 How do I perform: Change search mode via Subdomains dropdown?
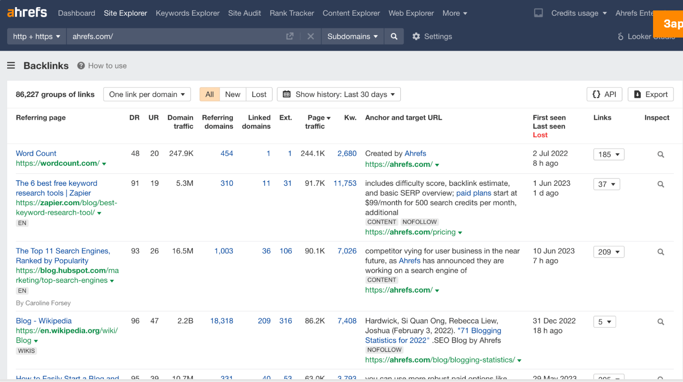[x=352, y=36]
